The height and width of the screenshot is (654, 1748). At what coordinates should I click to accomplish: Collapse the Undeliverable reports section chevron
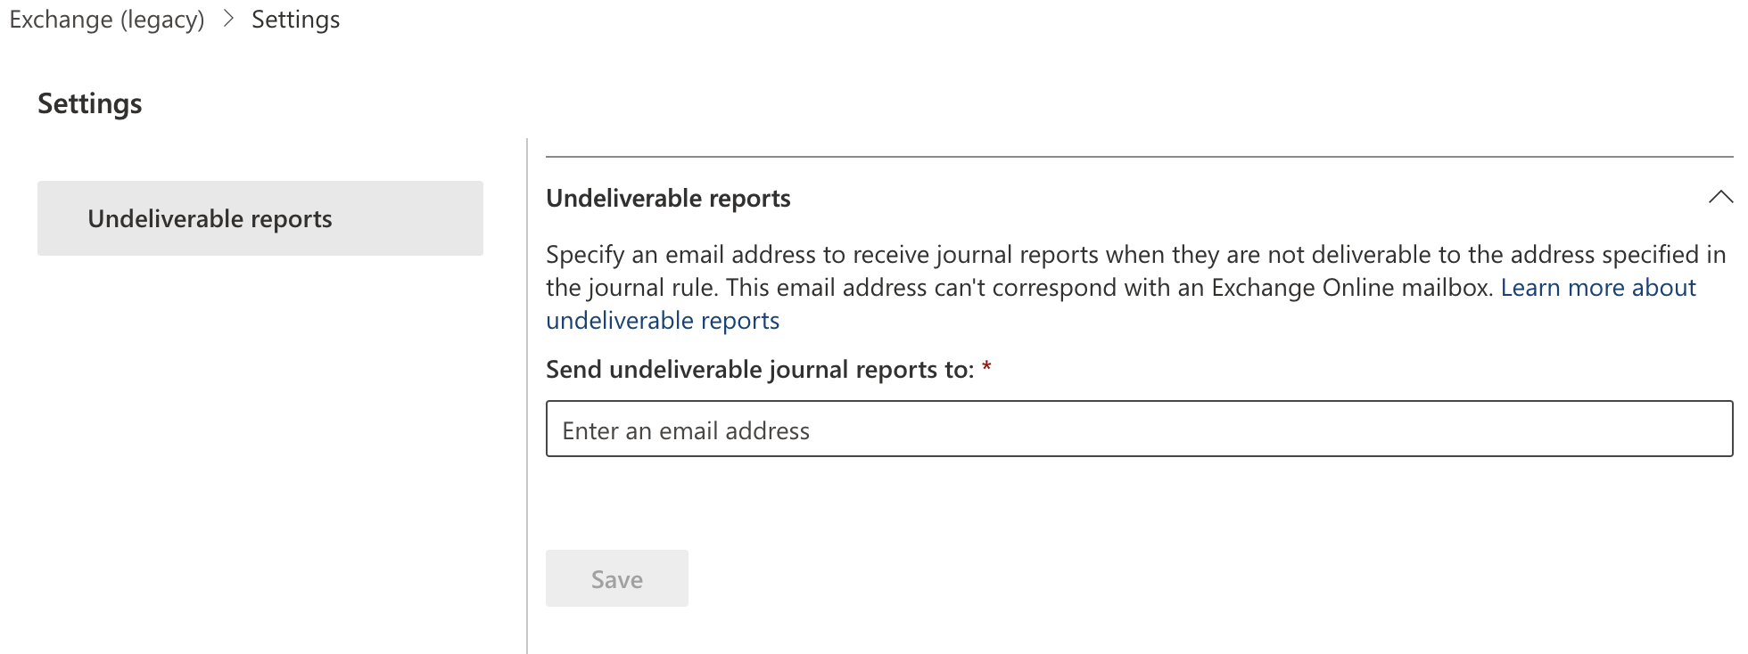[x=1720, y=196]
